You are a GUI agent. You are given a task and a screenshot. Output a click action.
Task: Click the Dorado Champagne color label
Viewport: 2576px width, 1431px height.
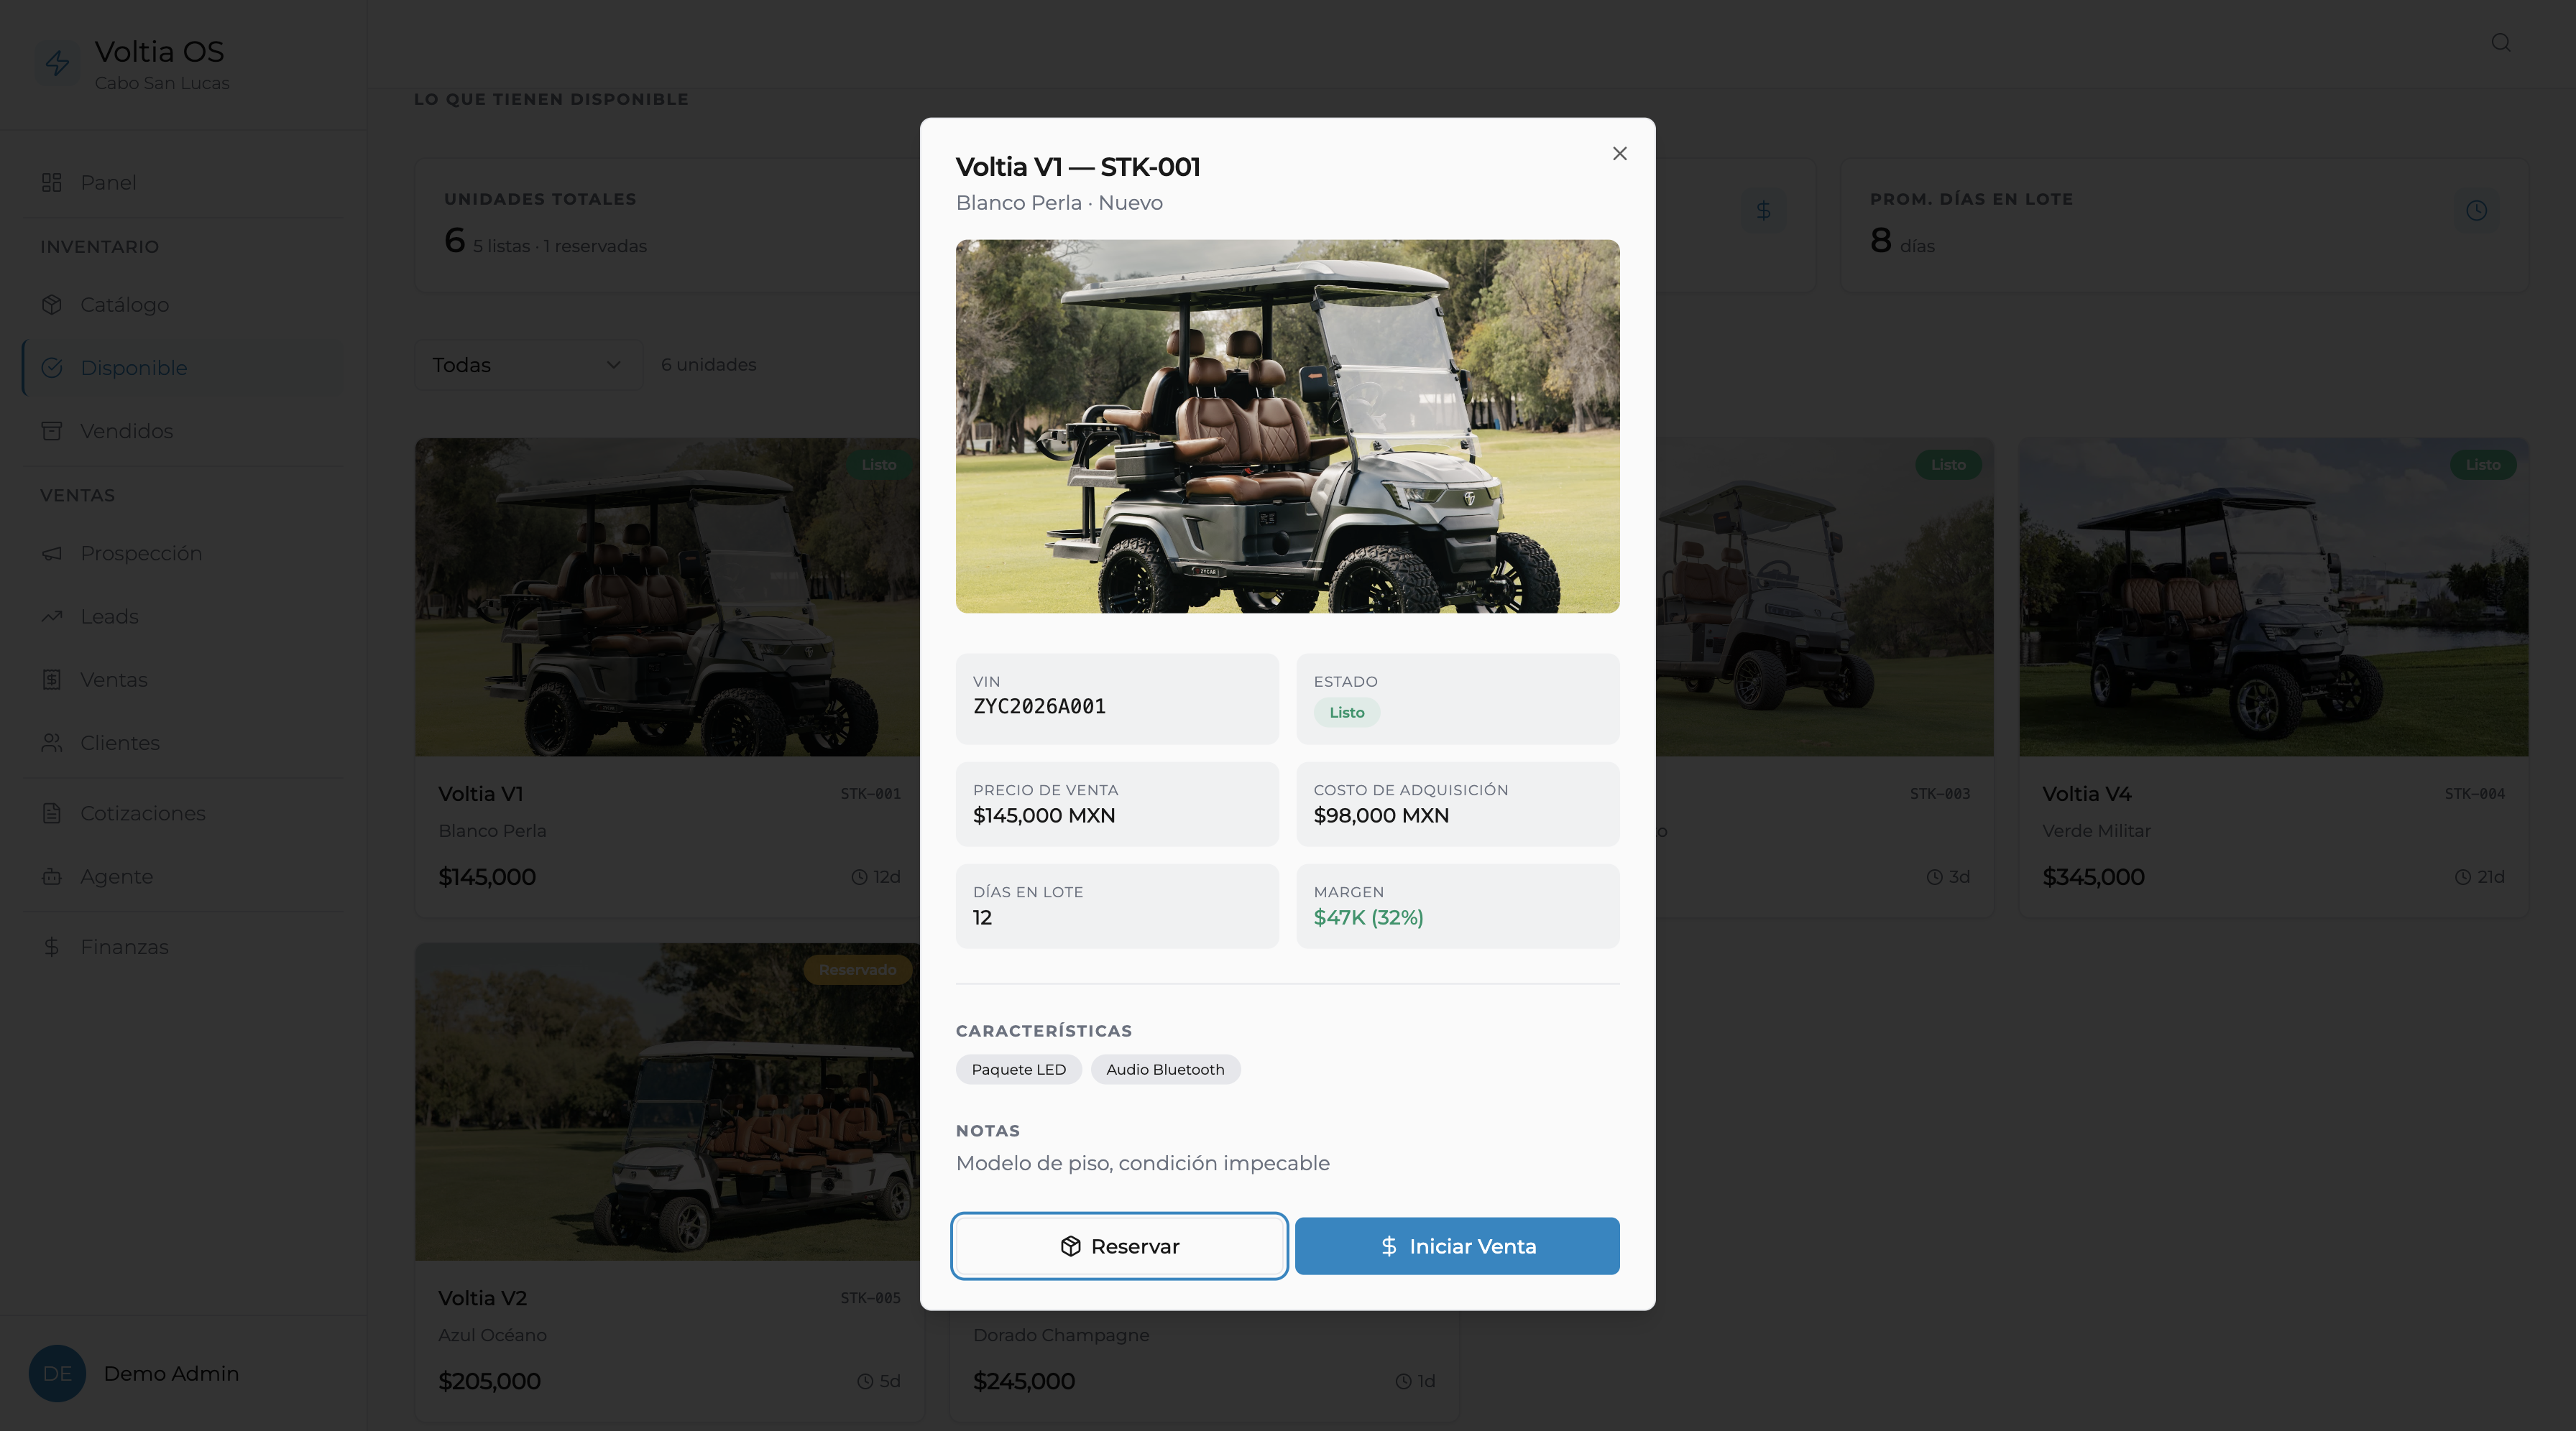(1061, 1335)
